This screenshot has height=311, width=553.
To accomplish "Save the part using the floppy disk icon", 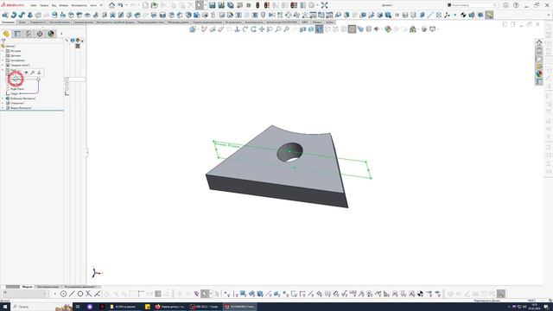I will pyautogui.click(x=212, y=5).
